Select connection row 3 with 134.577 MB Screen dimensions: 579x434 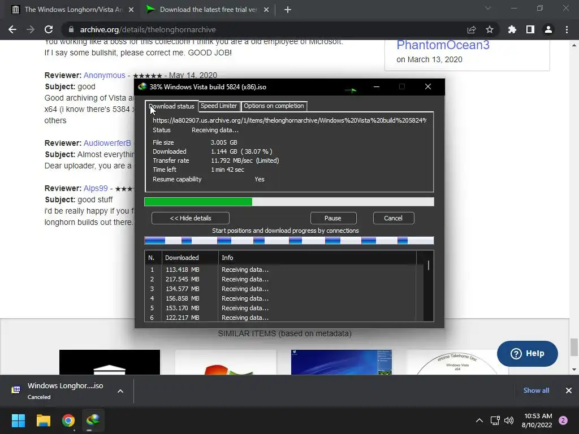coord(280,289)
